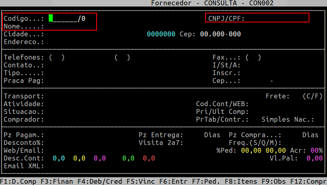
Task: Select the Cep value 00.000-000
Action: (x=220, y=34)
